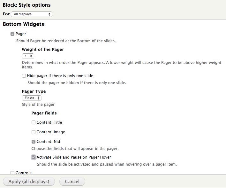Image resolution: width=226 pixels, height=188 pixels.
Task: Click the Apply (all displays) button
Action: tap(29, 182)
